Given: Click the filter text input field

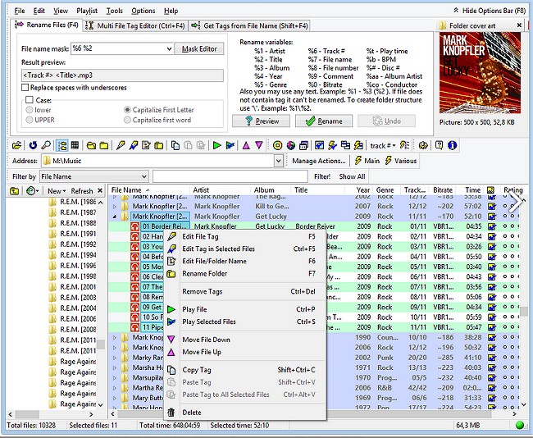Looking at the screenshot, I should click(230, 176).
